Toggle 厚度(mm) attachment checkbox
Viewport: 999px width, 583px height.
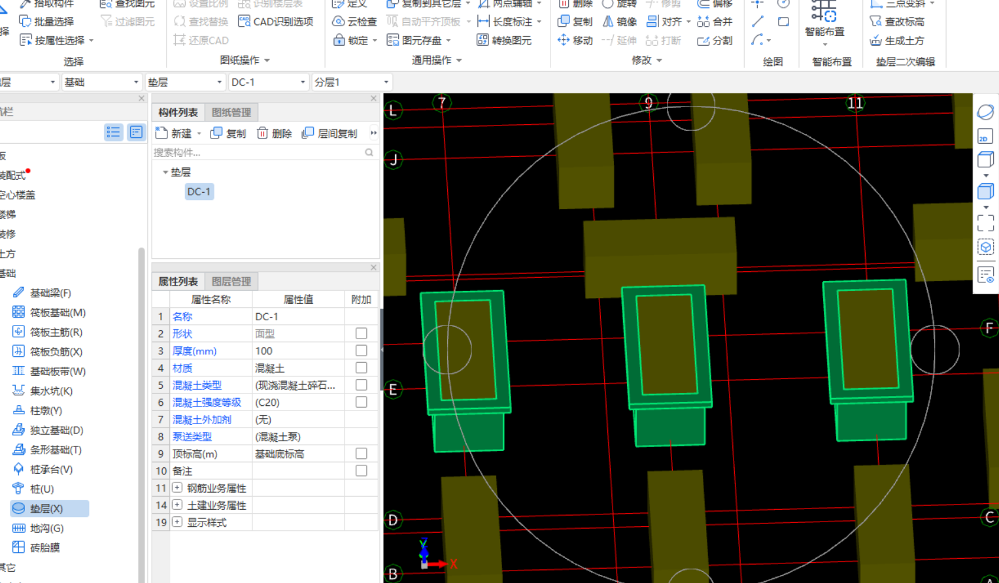(x=361, y=351)
